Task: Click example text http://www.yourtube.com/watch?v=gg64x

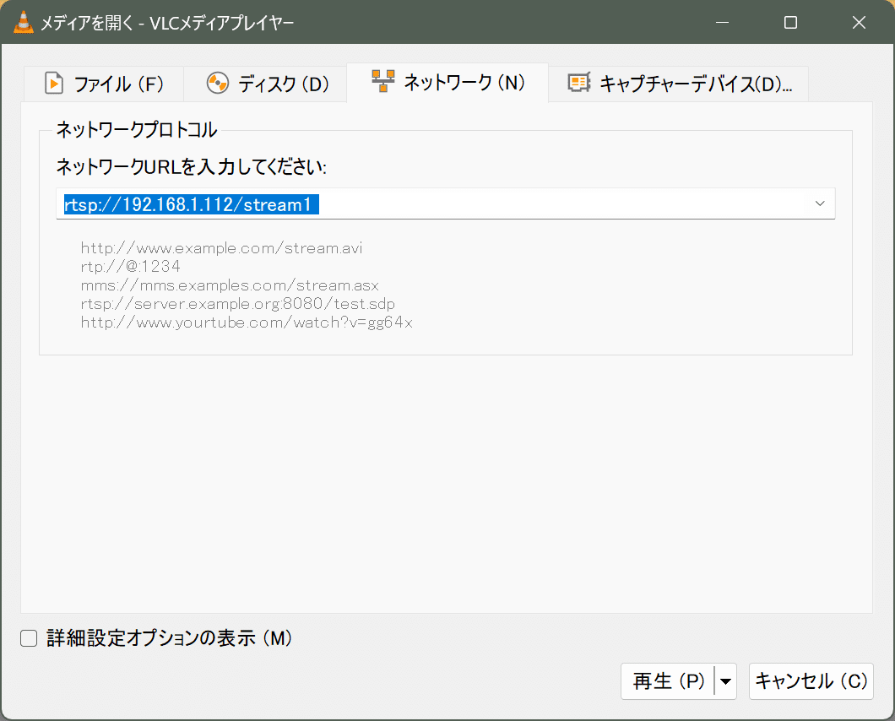Action: (247, 323)
